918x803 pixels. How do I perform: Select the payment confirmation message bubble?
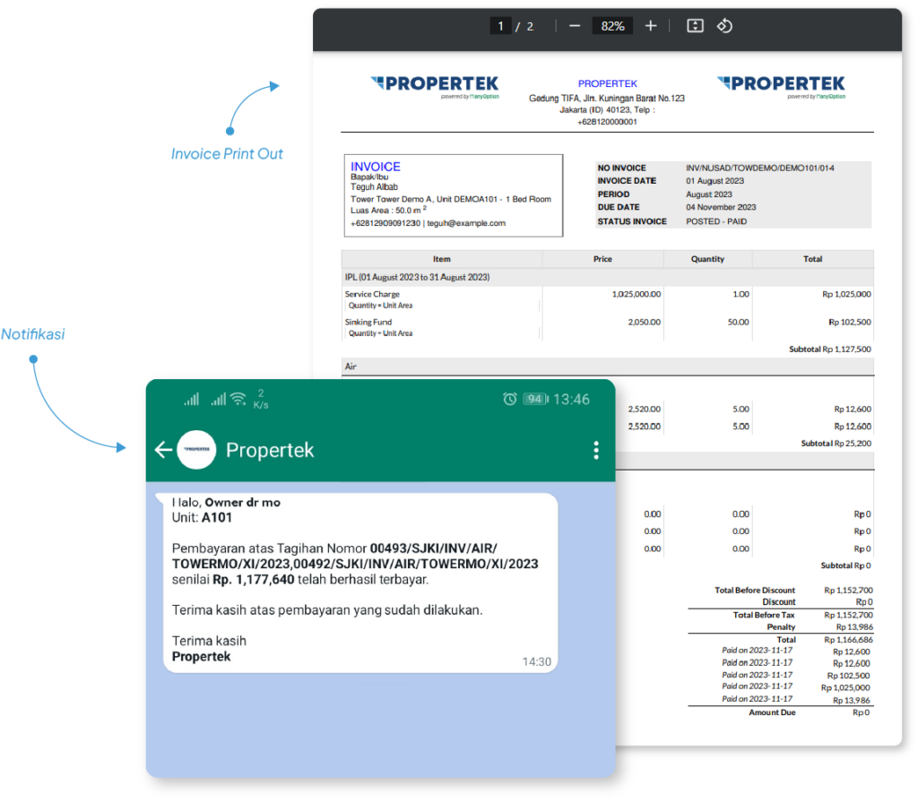click(x=360, y=583)
